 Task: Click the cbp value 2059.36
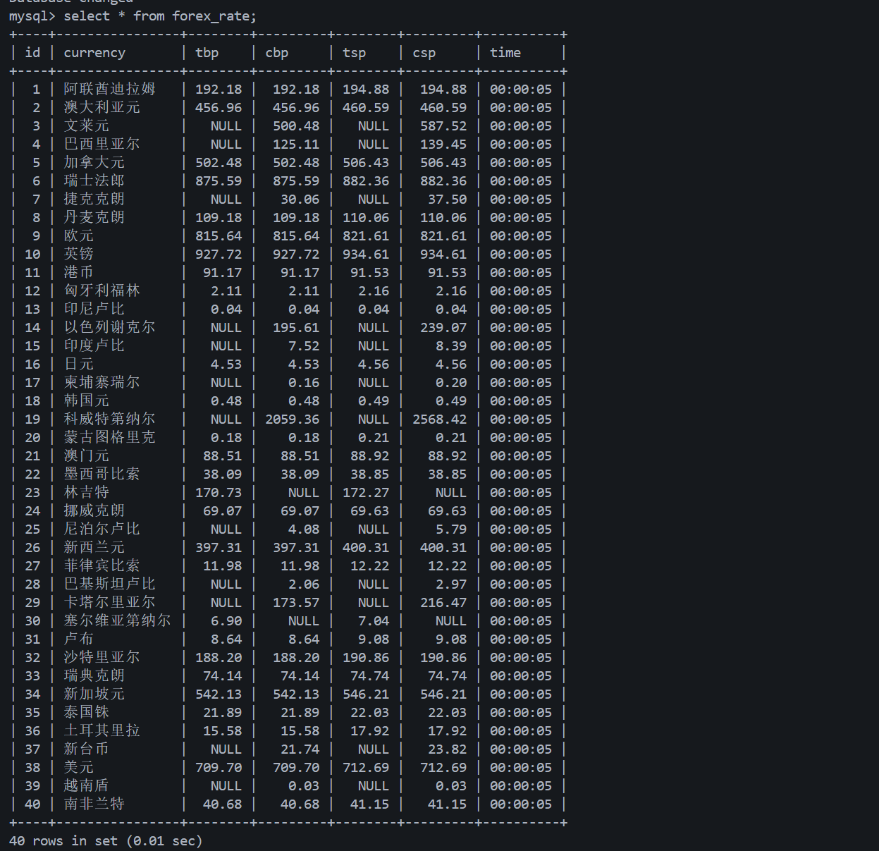(x=292, y=419)
